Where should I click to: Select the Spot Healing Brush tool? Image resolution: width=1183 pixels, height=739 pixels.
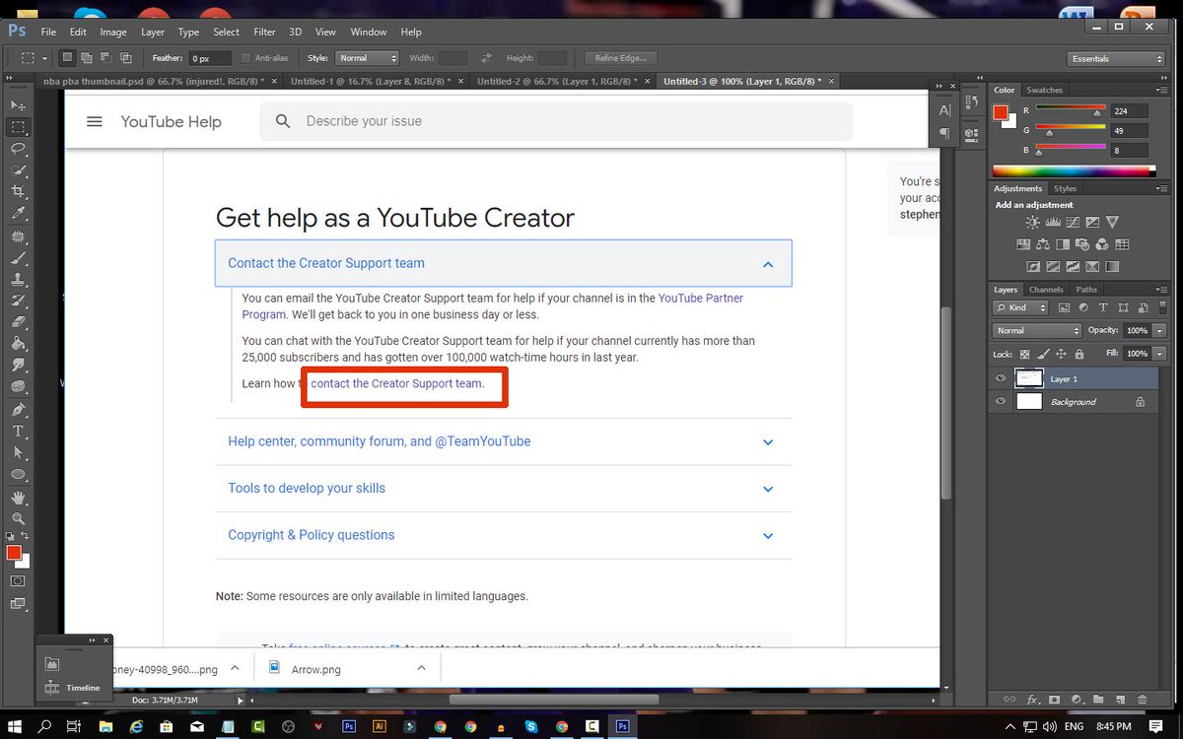point(18,236)
